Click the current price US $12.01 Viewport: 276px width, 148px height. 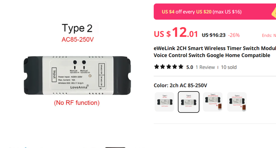(176, 33)
